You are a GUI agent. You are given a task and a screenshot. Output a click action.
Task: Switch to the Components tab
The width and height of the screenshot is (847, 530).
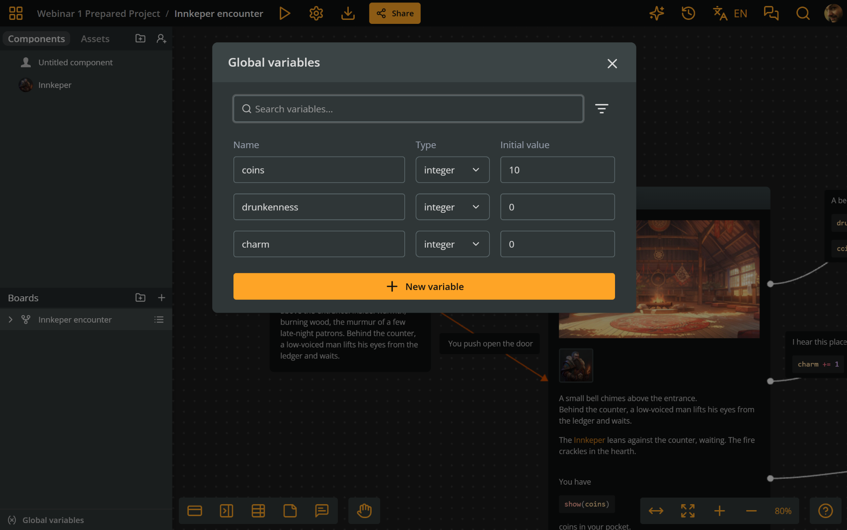pos(36,39)
